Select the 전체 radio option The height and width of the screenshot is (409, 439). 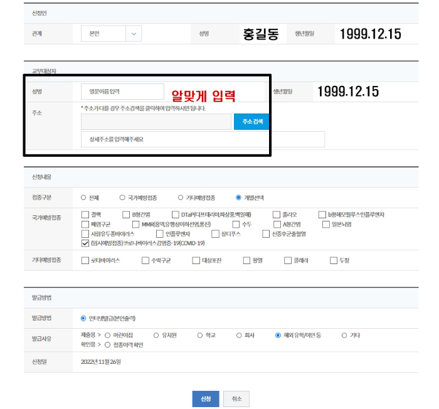(x=83, y=198)
